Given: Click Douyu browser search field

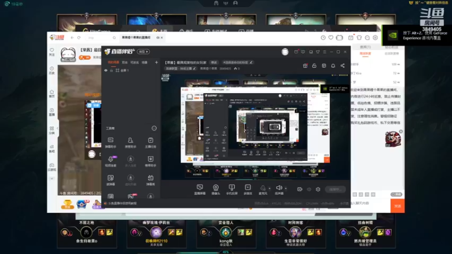Looking at the screenshot, I should [x=101, y=38].
